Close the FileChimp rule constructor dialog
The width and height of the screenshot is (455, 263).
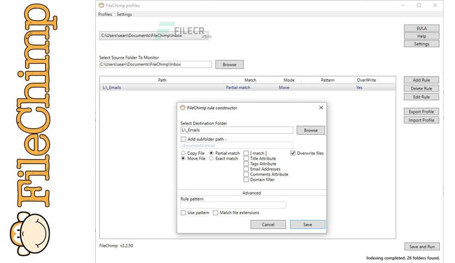click(321, 108)
